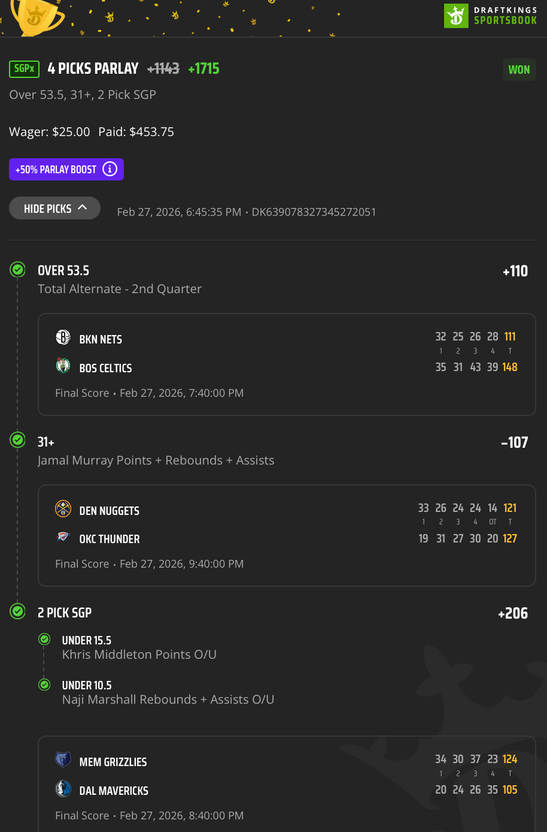Click the WON status badge
547x832 pixels.
pos(519,70)
